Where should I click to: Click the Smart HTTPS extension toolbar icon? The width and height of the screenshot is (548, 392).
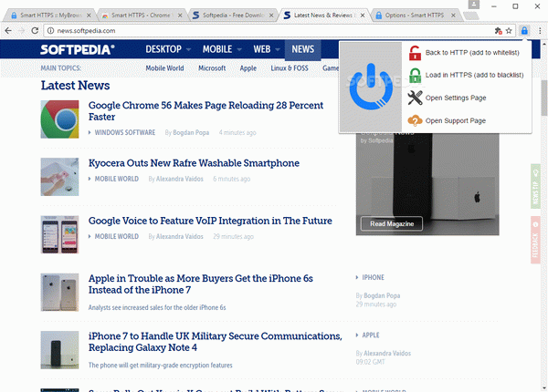point(524,31)
